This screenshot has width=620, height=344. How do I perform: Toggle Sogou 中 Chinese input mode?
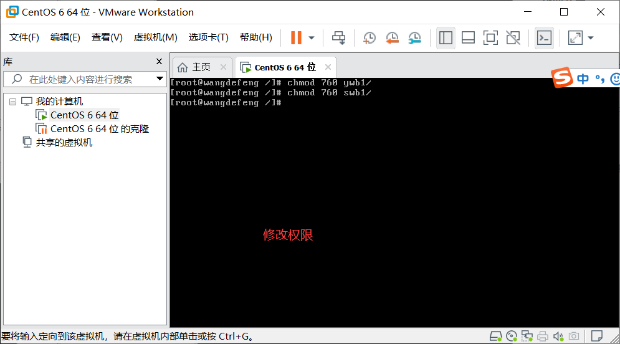click(x=583, y=79)
